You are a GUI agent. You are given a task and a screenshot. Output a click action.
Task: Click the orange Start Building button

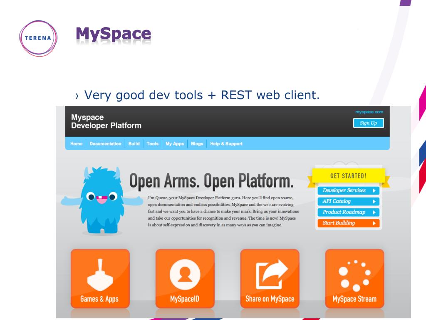(348, 223)
